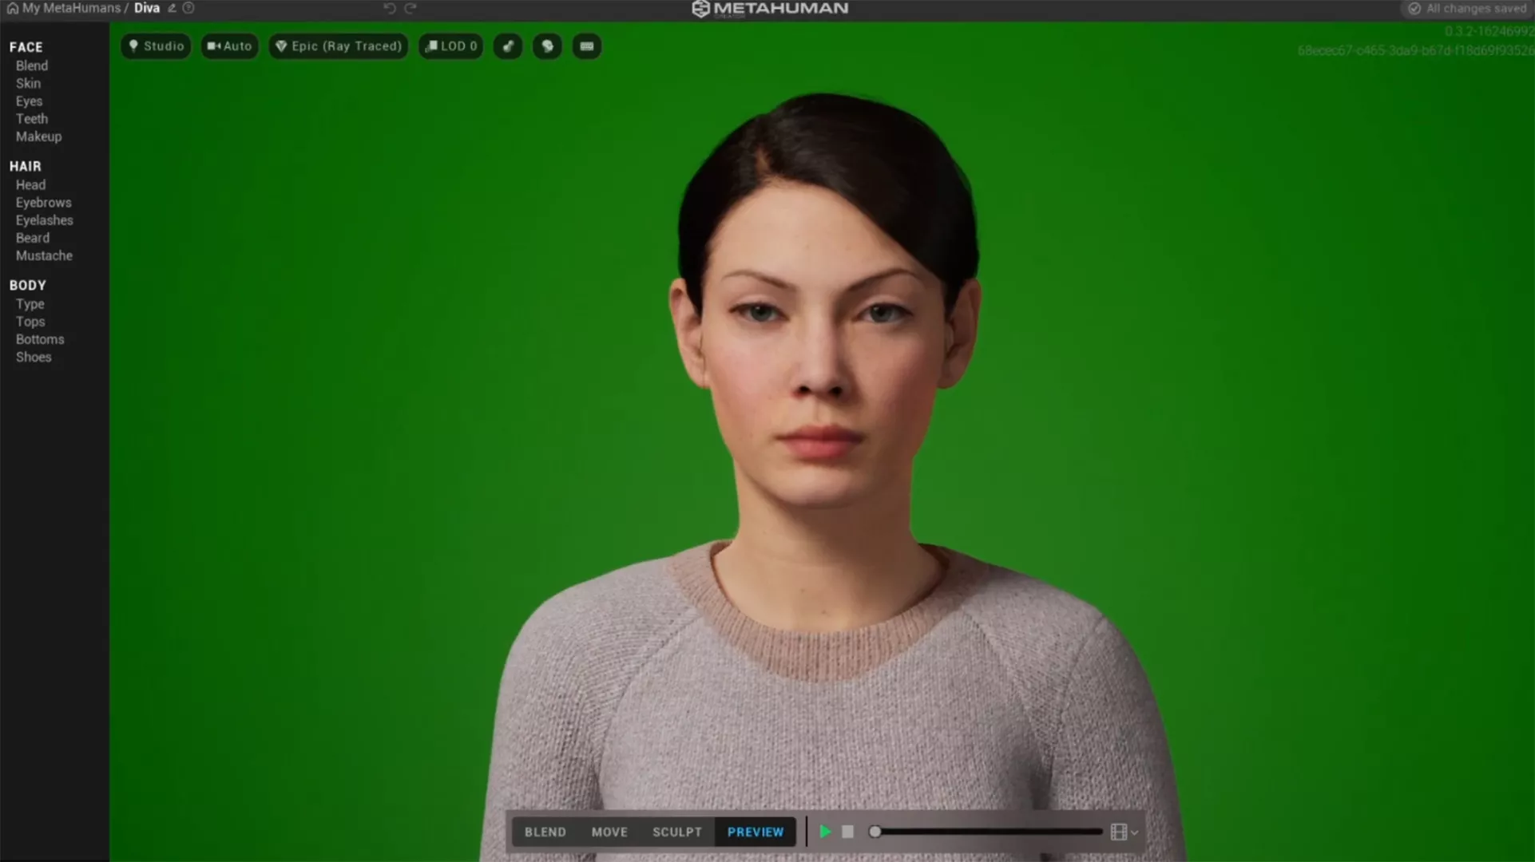Stop the animation preview
Screen dimensions: 1535x862
tap(847, 832)
